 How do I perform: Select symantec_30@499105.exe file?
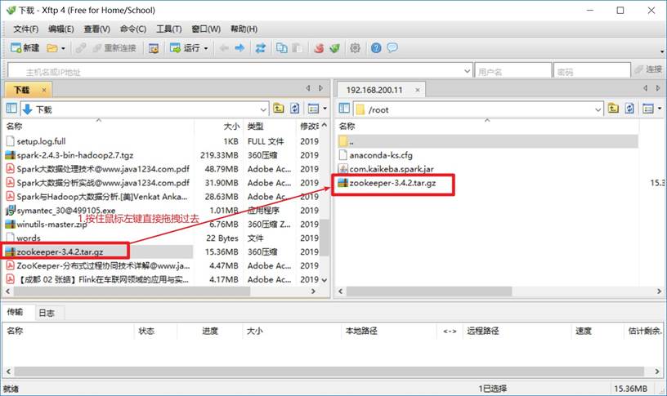tap(66, 211)
